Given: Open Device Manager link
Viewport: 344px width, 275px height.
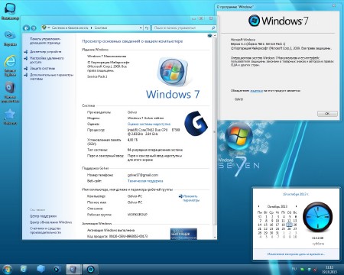Looking at the screenshot, I should (46, 51).
